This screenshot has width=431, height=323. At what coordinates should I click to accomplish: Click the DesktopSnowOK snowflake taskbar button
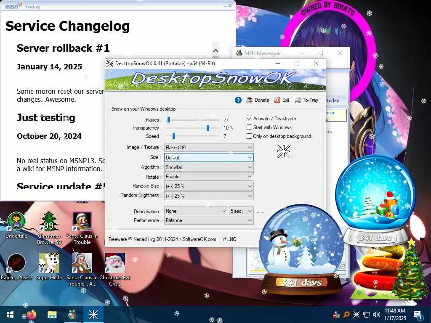coord(93,315)
